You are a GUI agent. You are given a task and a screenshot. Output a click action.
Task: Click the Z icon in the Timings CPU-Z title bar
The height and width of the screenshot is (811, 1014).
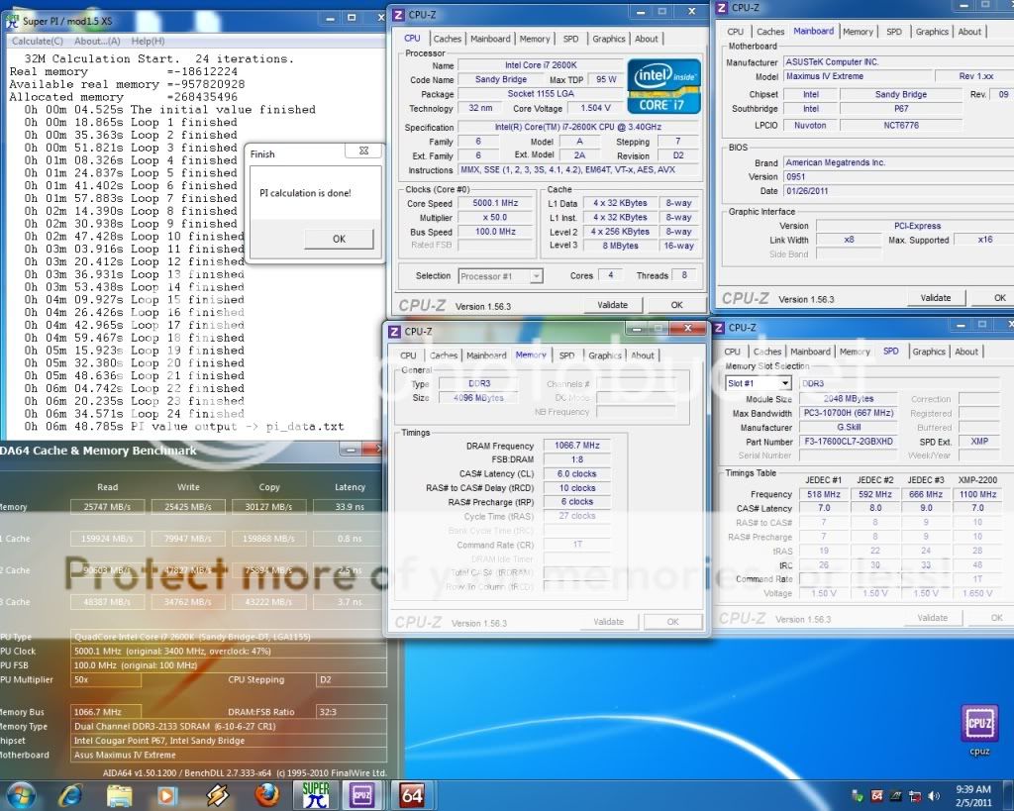coord(394,332)
